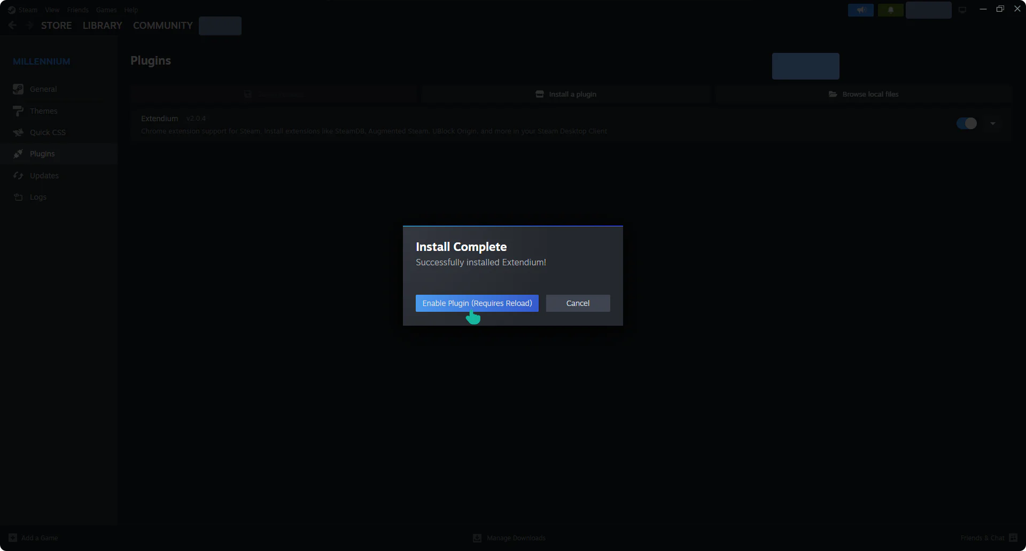Open the profile tab next to COMMUNITY
This screenshot has height=551, width=1026.
point(220,26)
